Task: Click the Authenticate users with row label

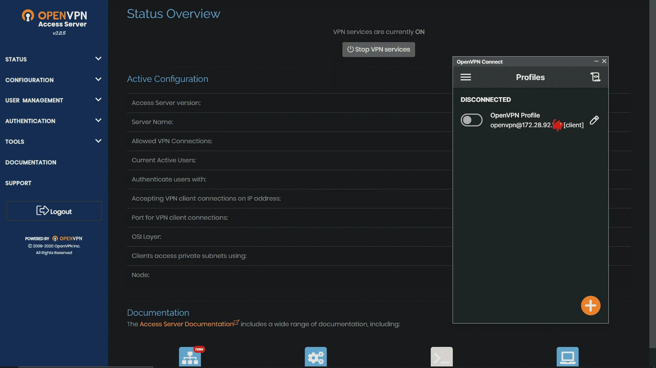Action: click(169, 180)
